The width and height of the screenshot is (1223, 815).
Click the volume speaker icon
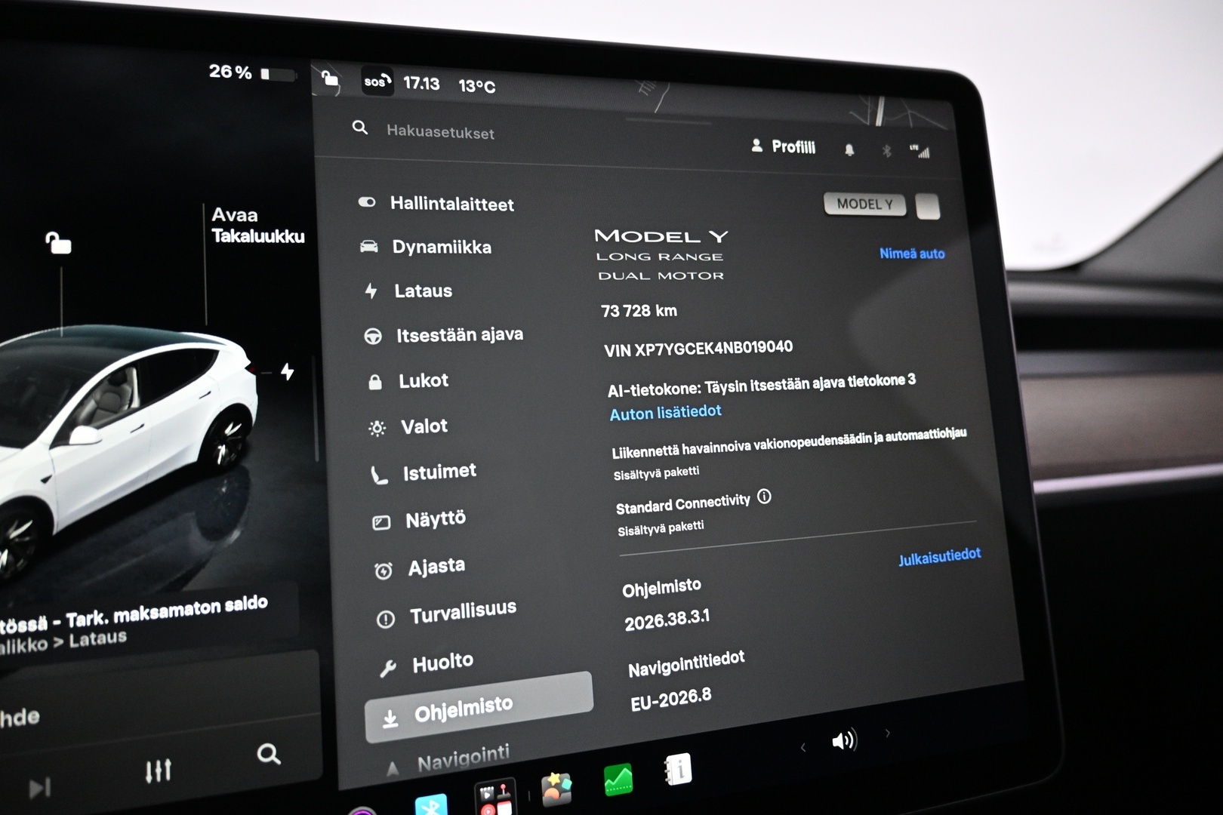tap(844, 740)
